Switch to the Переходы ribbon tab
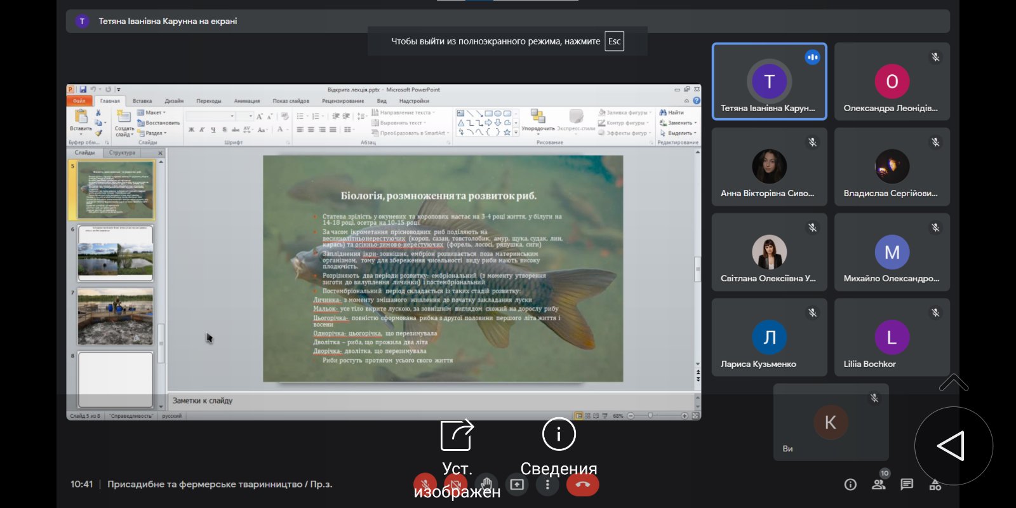This screenshot has height=508, width=1016. (209, 100)
